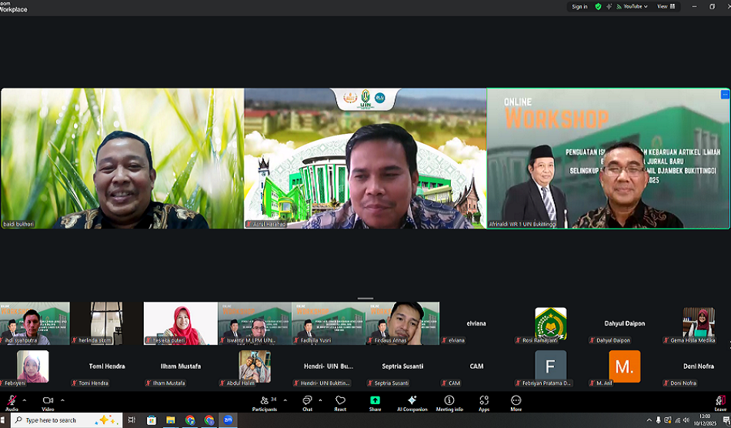
Task: Open the YouTube live stream dropdown
Action: click(x=634, y=6)
